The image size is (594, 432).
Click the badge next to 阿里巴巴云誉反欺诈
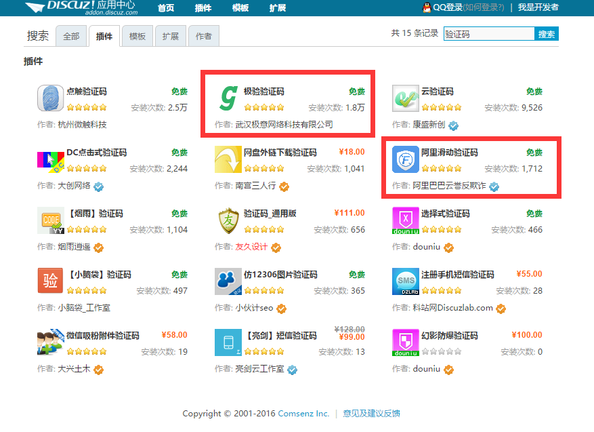click(x=494, y=186)
